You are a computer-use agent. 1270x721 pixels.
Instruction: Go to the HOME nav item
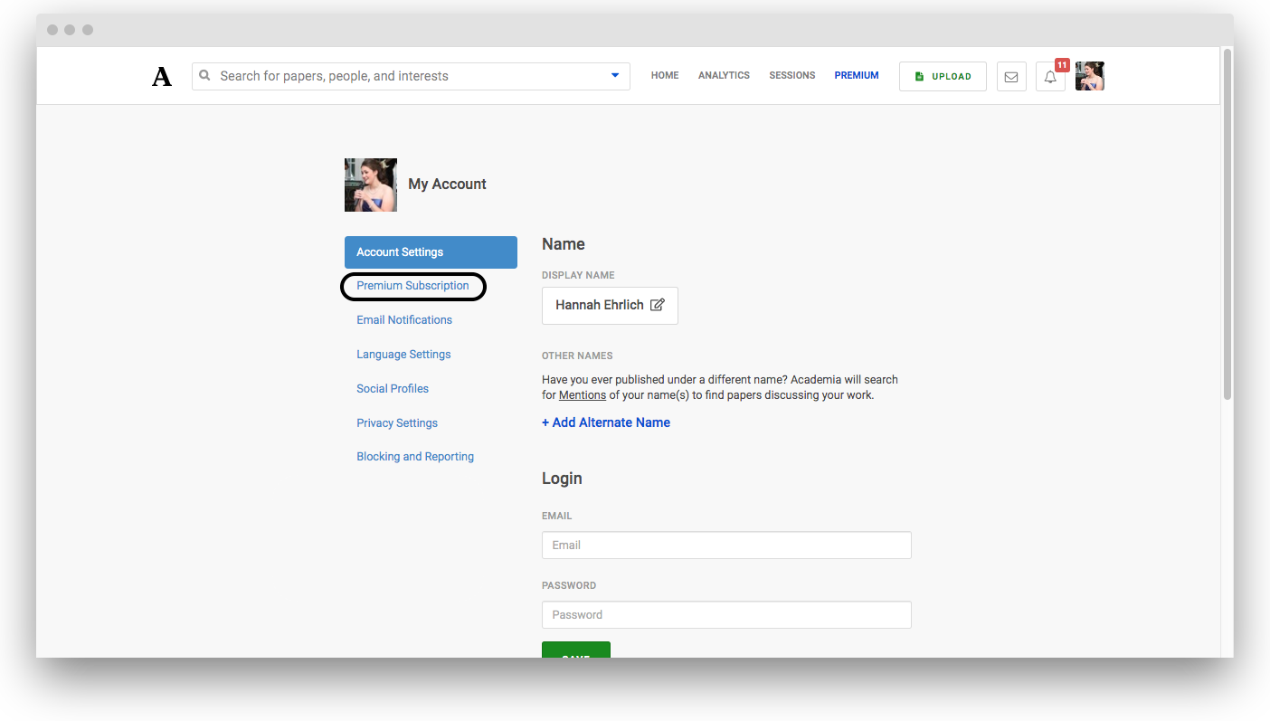click(665, 76)
